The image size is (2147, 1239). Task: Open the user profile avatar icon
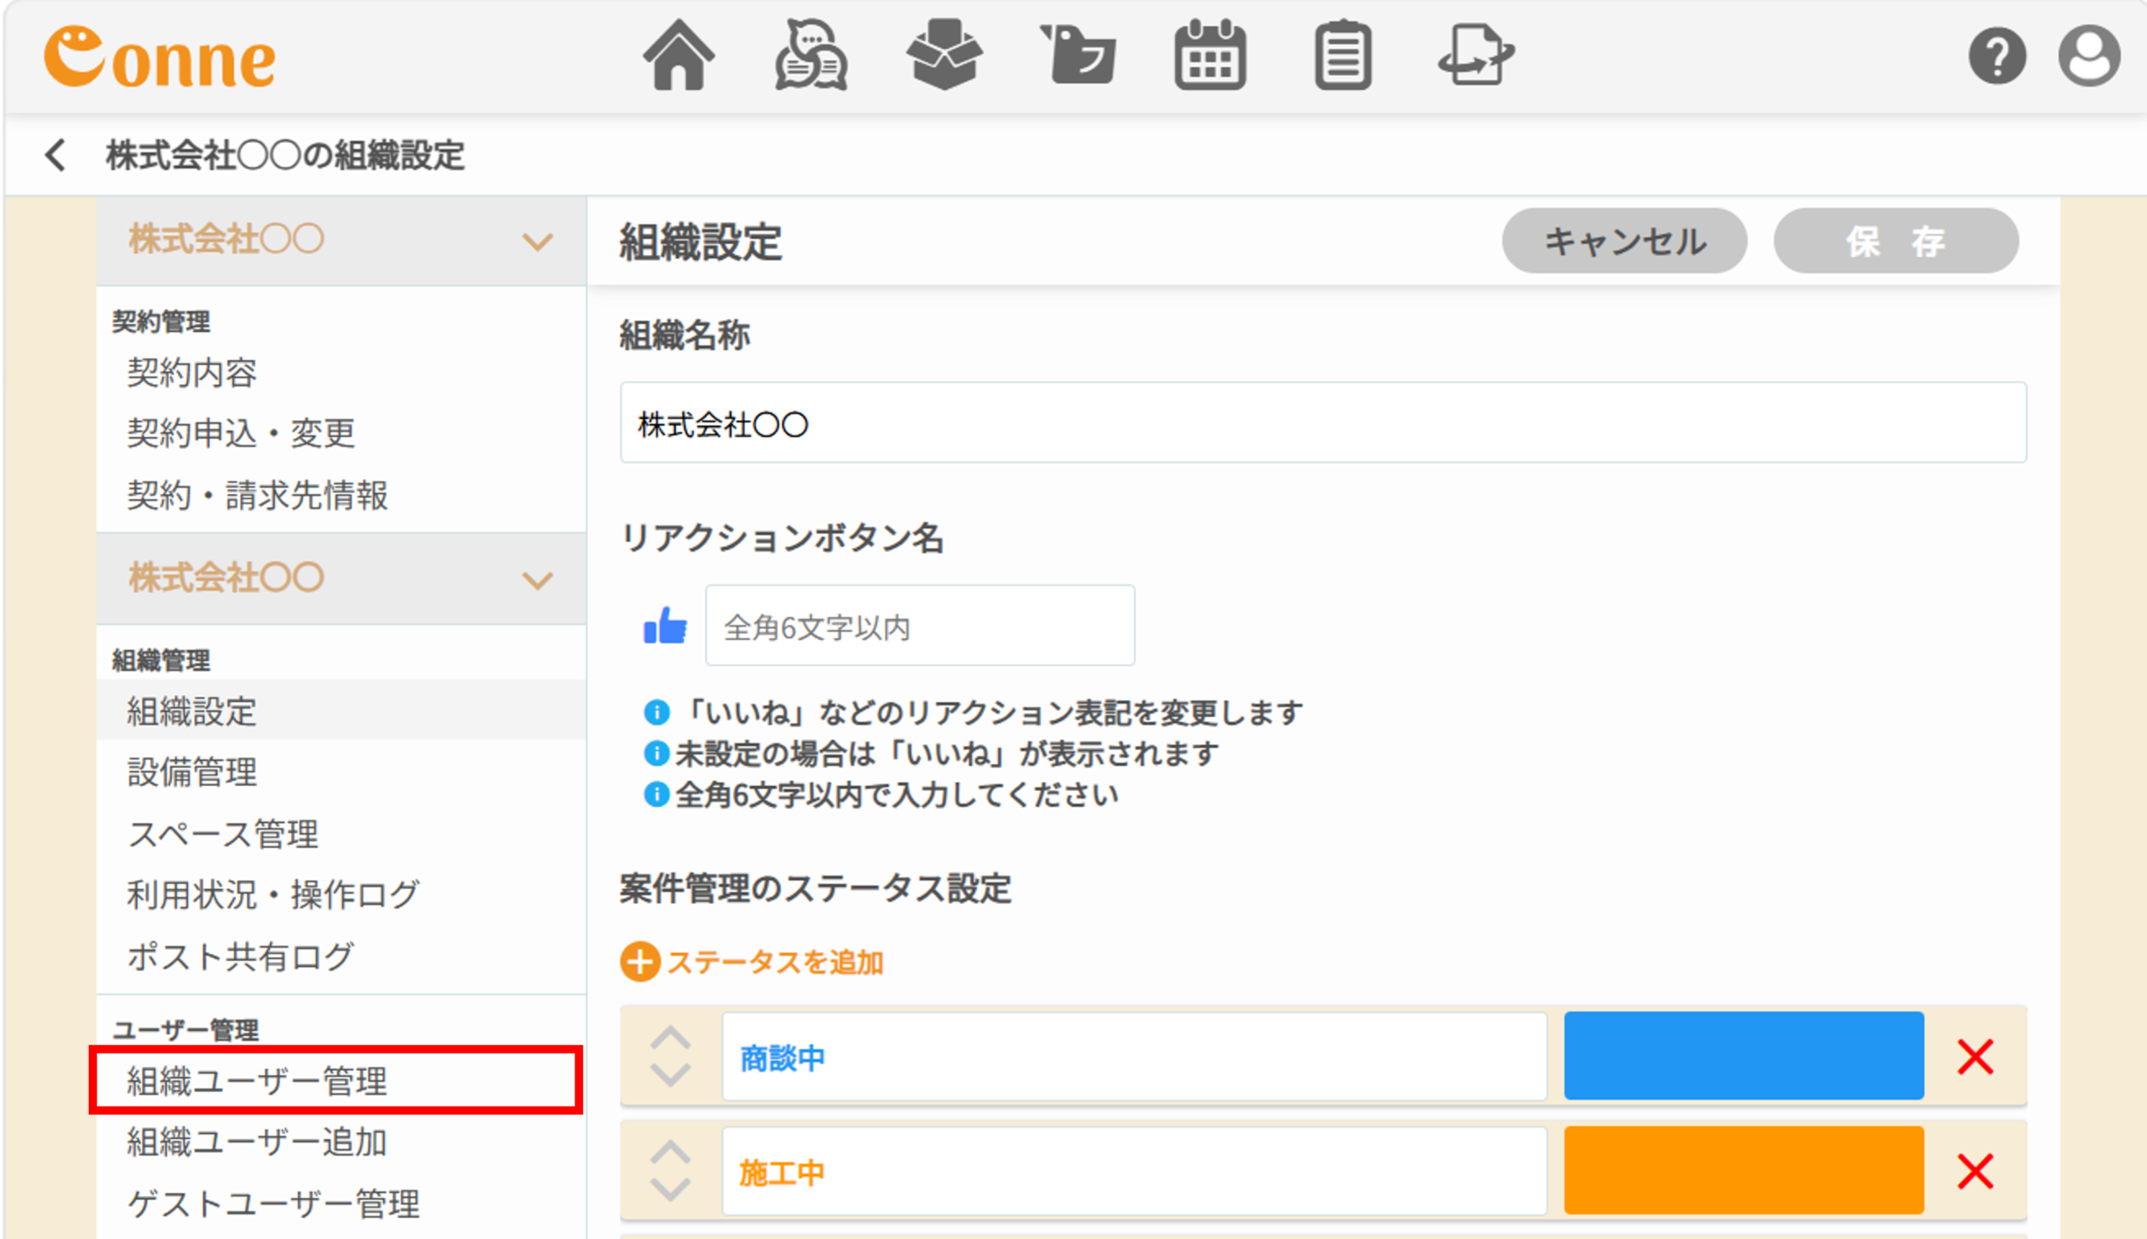click(x=2089, y=56)
